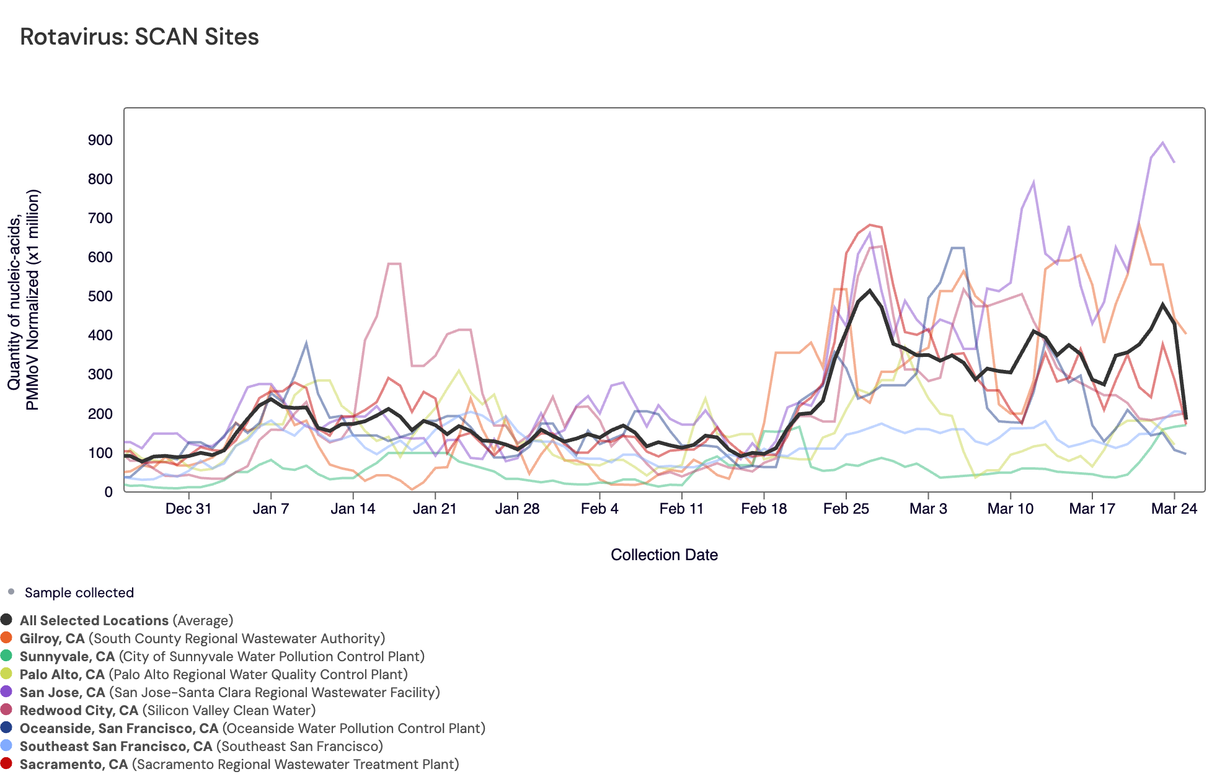
Task: Click the 900 y-axis tick label
Action: coord(100,140)
